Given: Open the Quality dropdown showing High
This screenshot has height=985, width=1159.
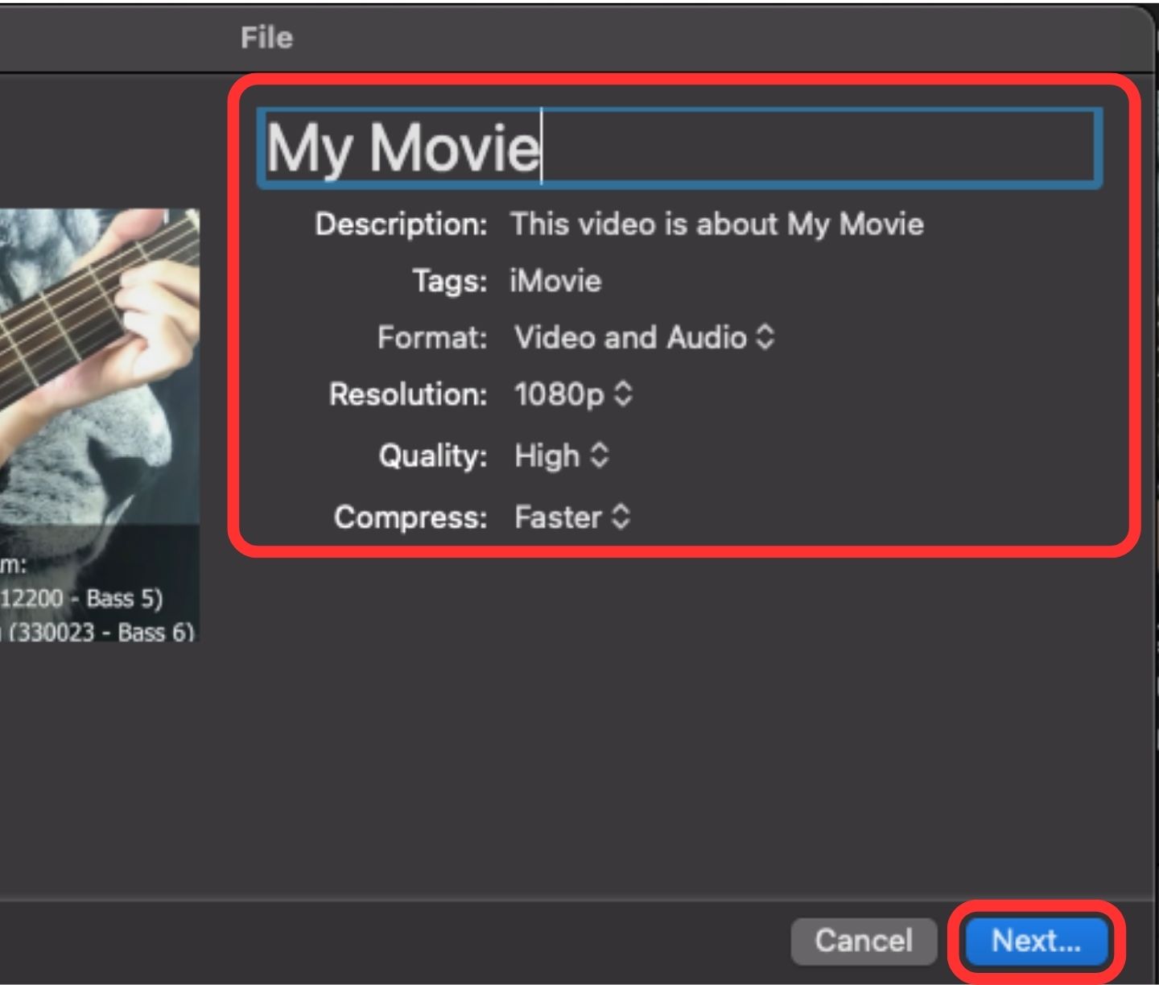Looking at the screenshot, I should [x=562, y=455].
